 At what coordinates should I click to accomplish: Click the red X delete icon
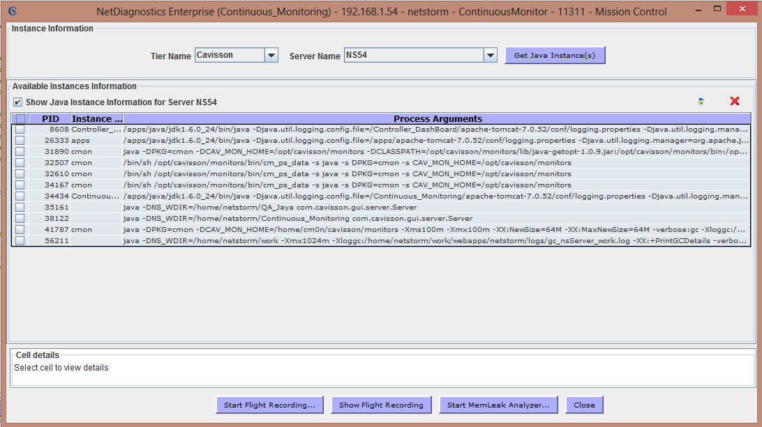[x=735, y=101]
